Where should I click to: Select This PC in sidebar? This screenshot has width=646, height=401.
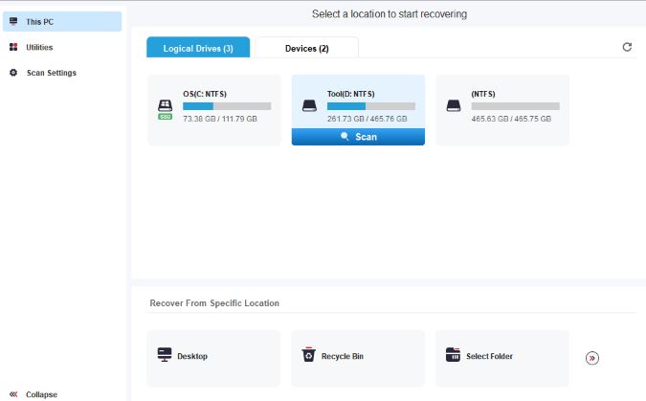click(x=62, y=21)
